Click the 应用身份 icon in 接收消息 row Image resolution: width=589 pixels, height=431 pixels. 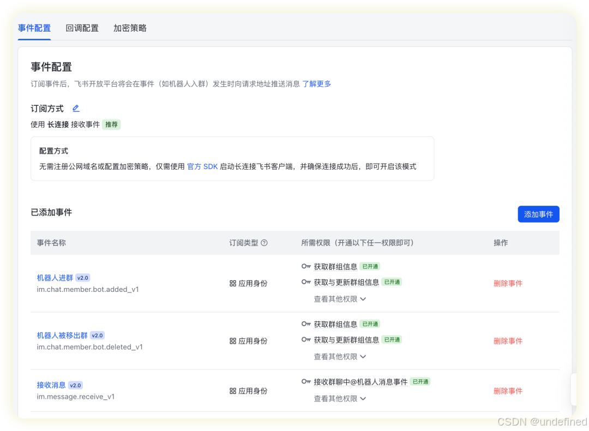pyautogui.click(x=233, y=391)
